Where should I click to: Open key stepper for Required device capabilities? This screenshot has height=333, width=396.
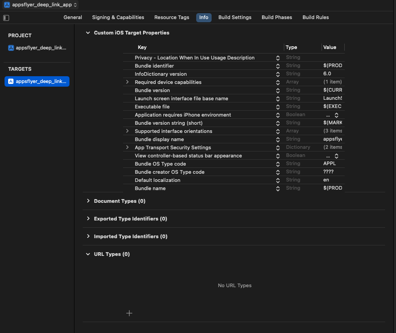point(278,82)
